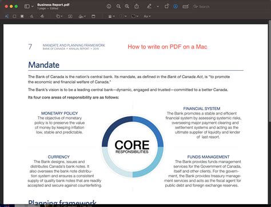The image size is (271, 207).
Task: Open the sidebar view button
Action: point(27,6)
